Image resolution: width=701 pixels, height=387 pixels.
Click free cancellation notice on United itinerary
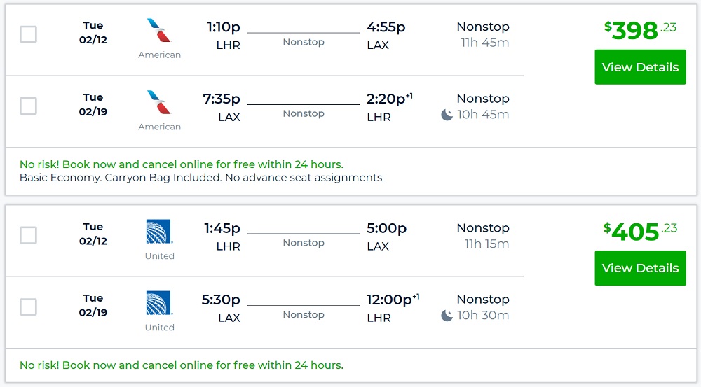(182, 365)
